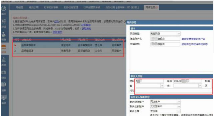216x116 pixels.
Task: Click the 网店信息 dialog title bar
Action: point(170,22)
